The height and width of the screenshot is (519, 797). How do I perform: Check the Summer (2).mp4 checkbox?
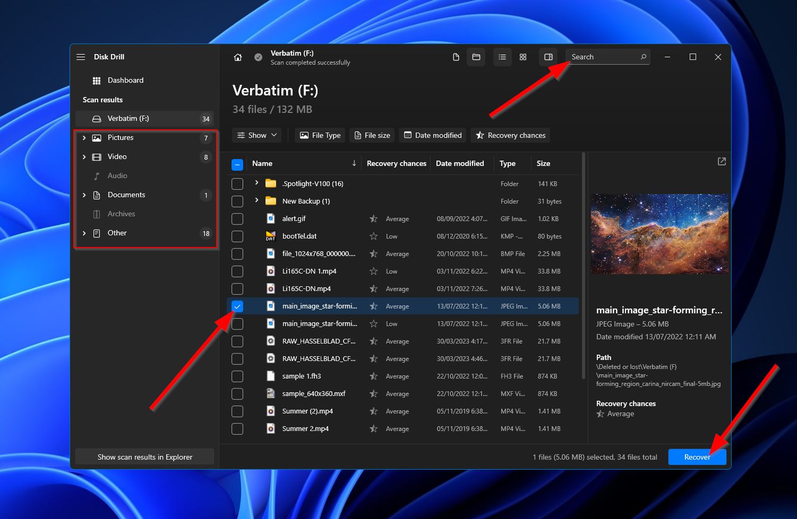coord(237,411)
